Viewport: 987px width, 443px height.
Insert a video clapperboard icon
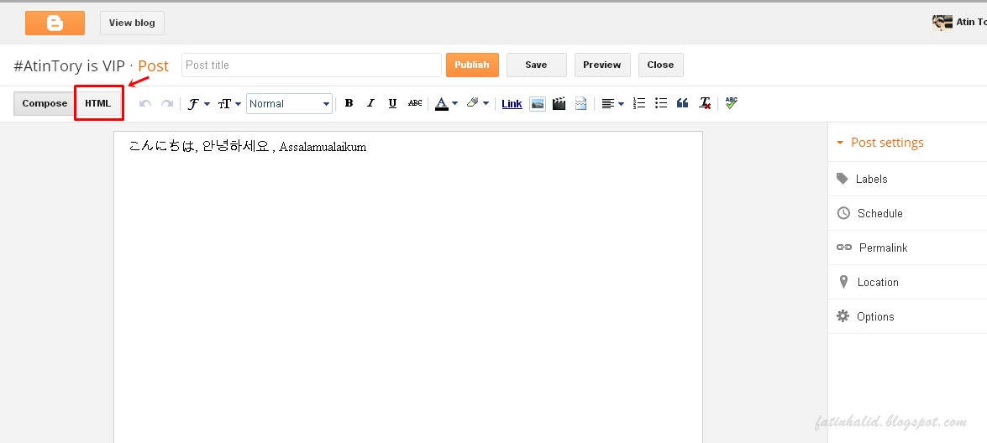click(x=559, y=104)
